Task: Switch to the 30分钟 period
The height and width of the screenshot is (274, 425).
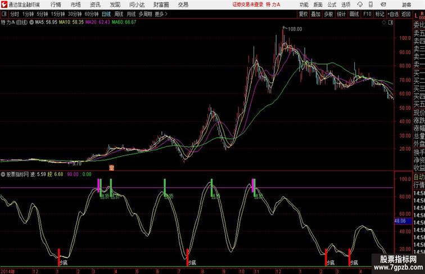Action: tap(75, 14)
